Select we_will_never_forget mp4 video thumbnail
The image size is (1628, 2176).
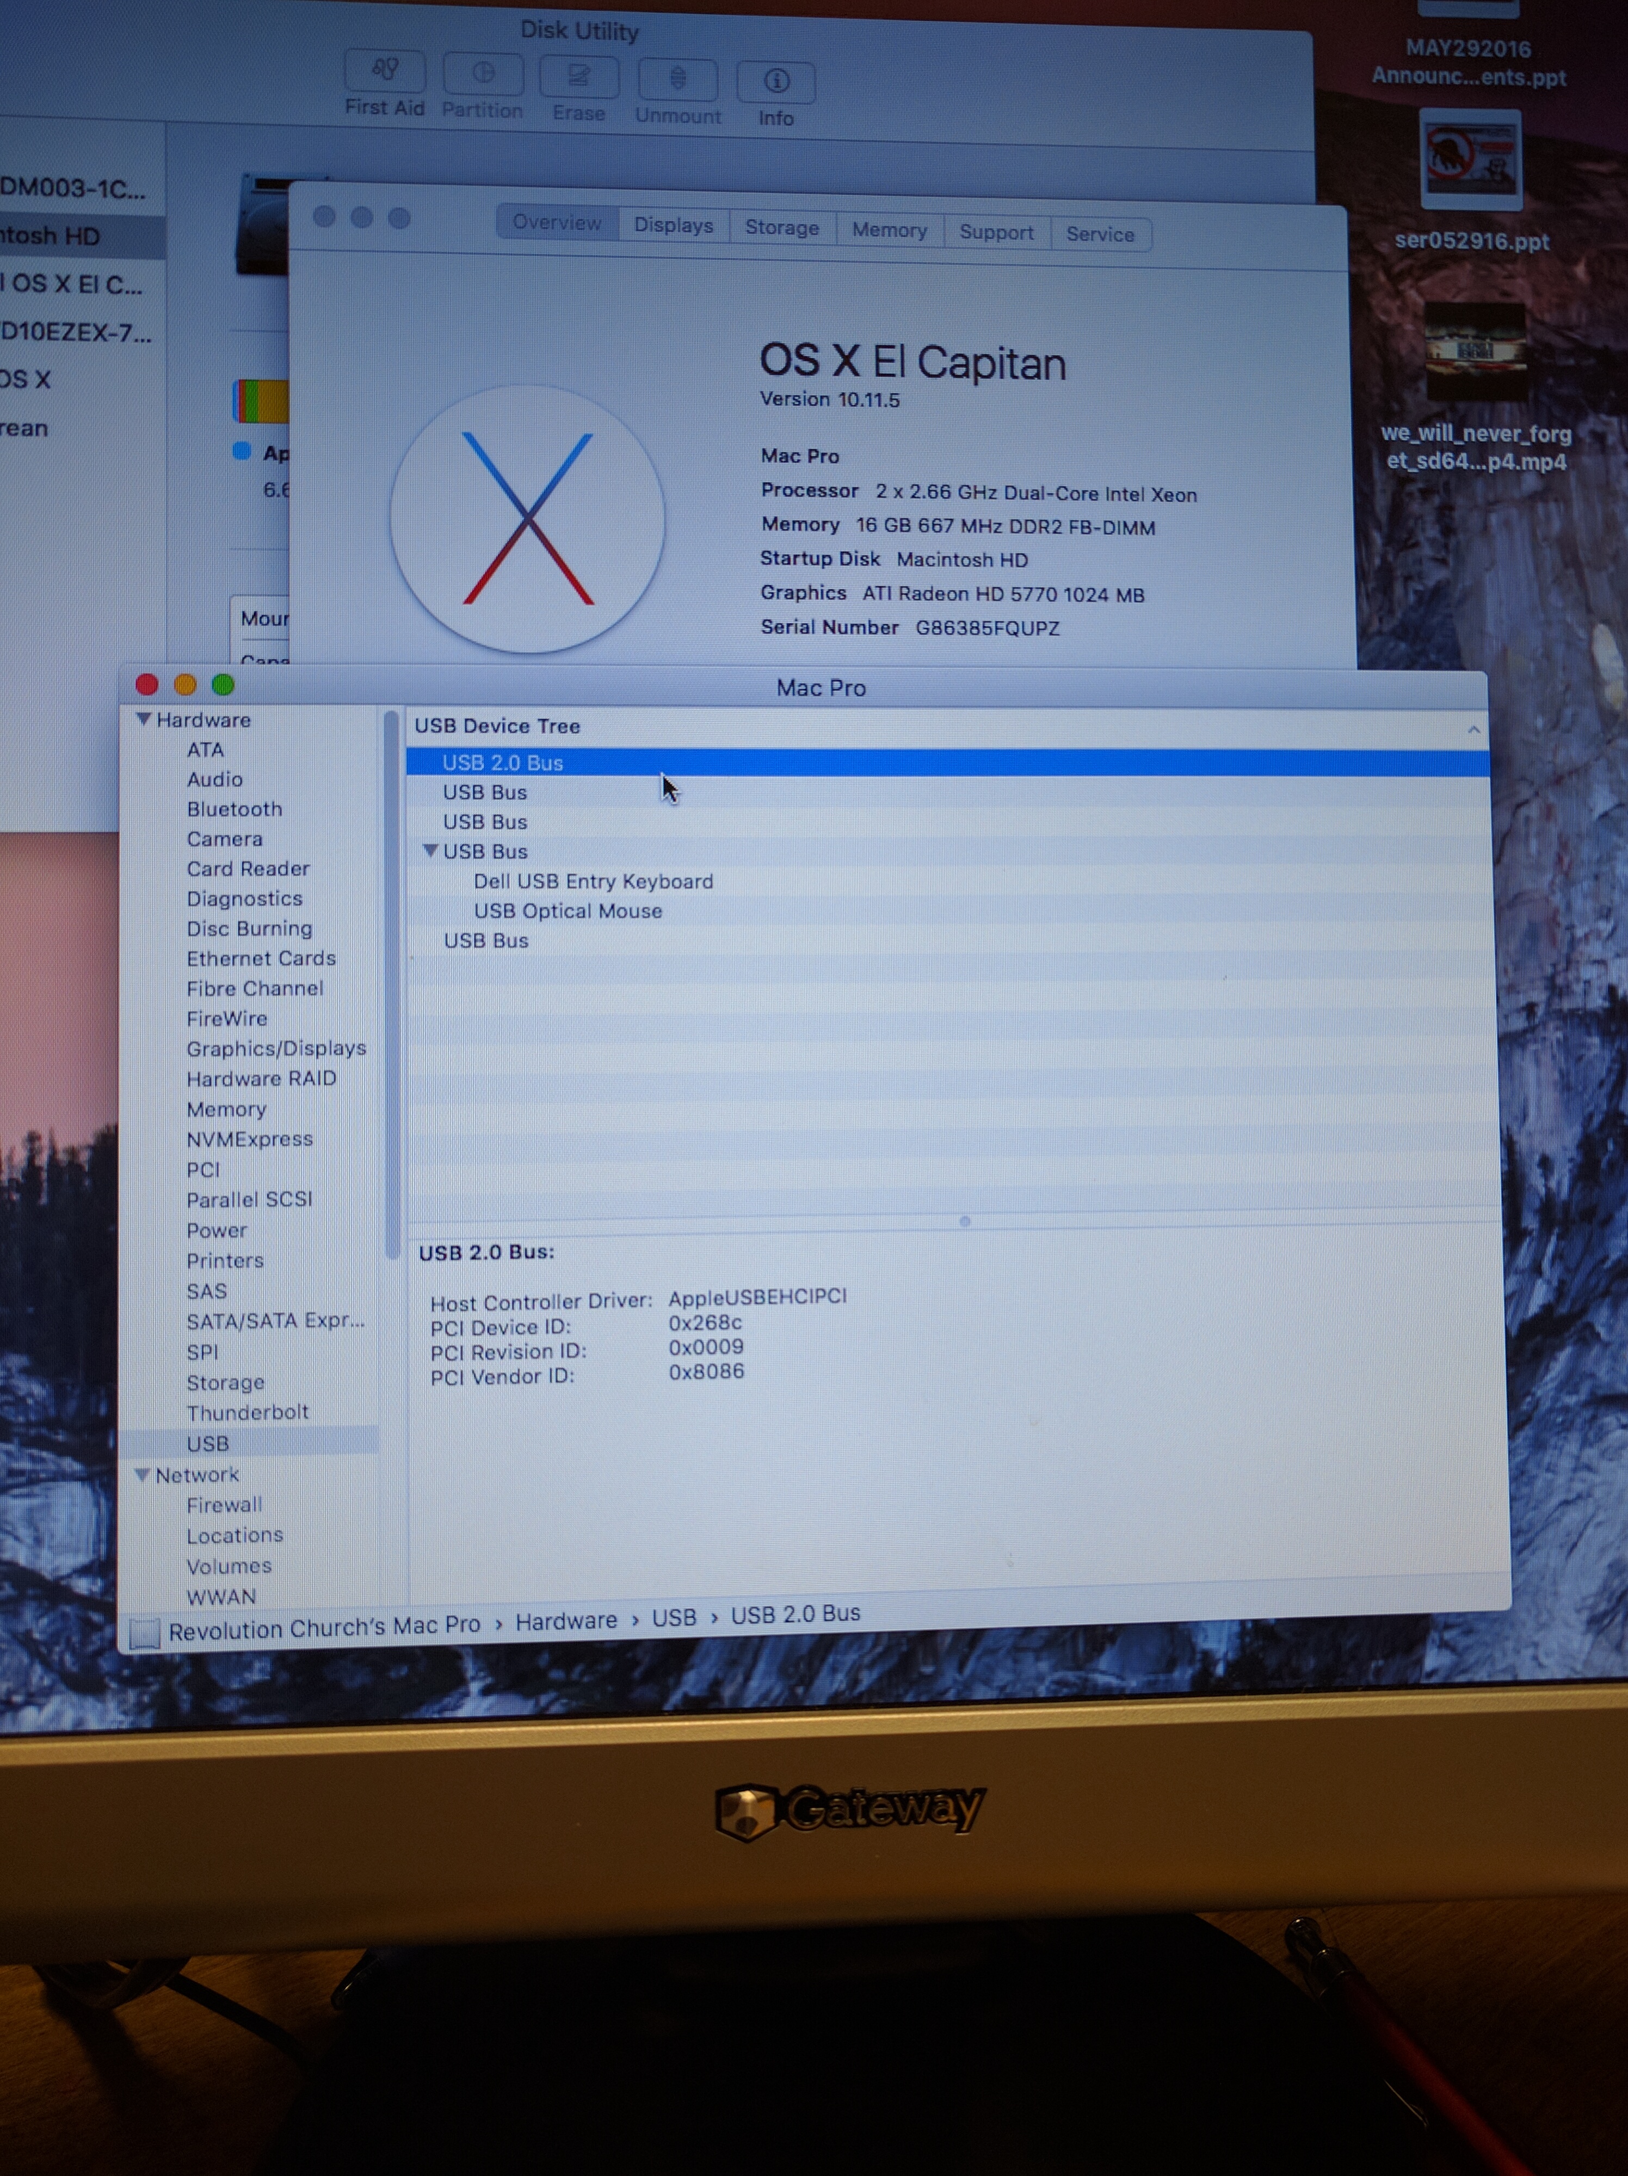tap(1476, 351)
